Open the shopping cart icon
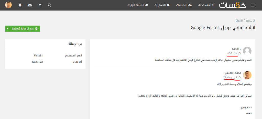The width and height of the screenshot is (262, 119). (40, 5)
